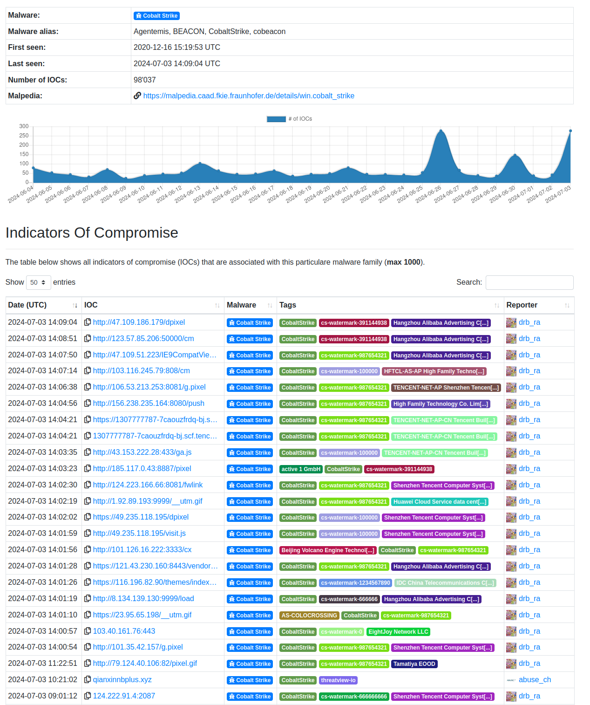Copy the IOC http://47.109.186.179/dpixel

[x=88, y=322]
